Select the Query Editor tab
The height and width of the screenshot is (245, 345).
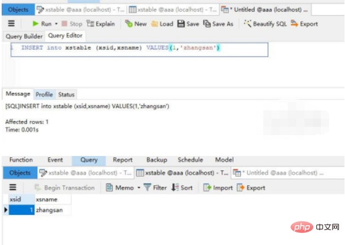65,36
